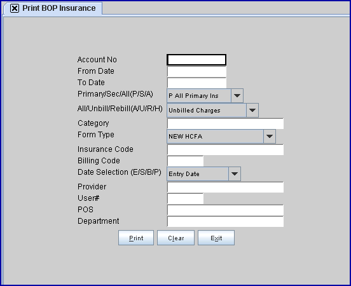Click the Print button
This screenshot has width=351, height=286.
pos(136,238)
